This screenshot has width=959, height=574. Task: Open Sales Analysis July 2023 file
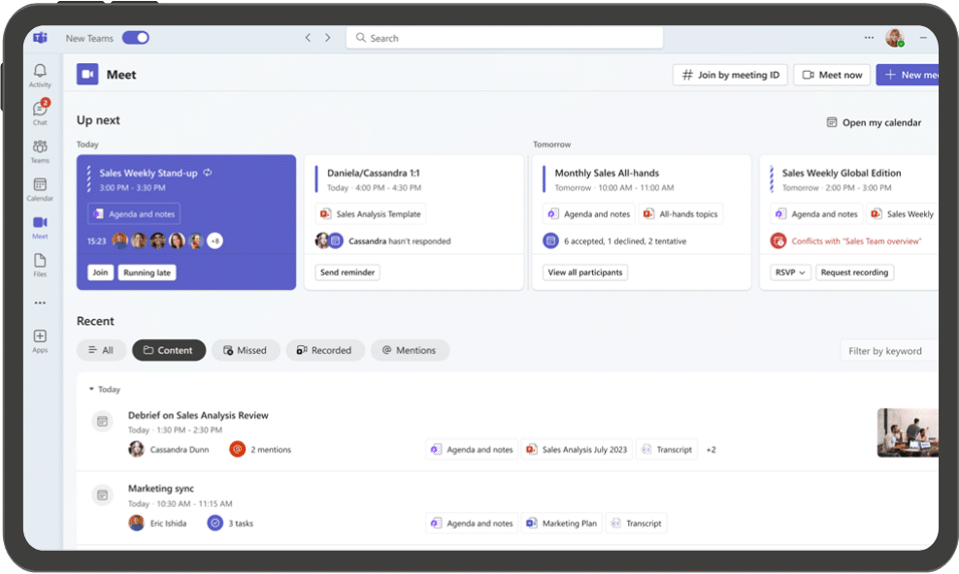pos(577,450)
